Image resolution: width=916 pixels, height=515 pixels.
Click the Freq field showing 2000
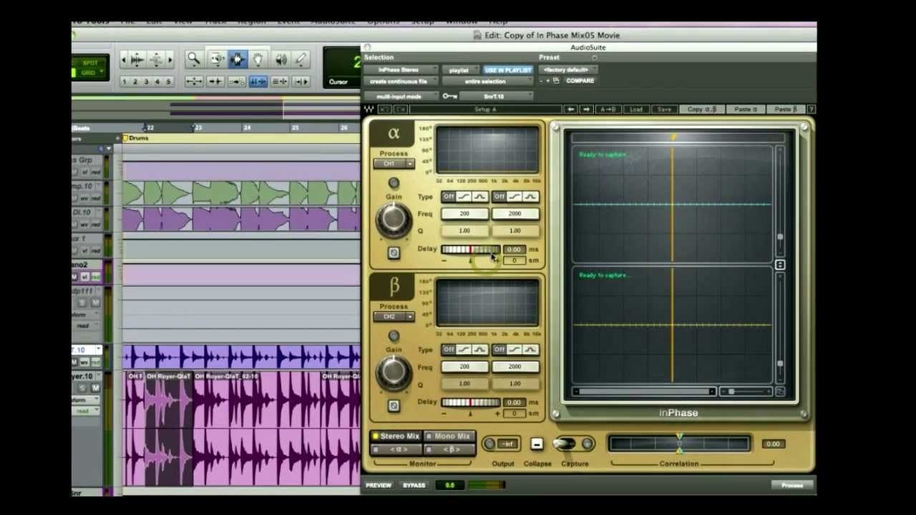point(515,213)
